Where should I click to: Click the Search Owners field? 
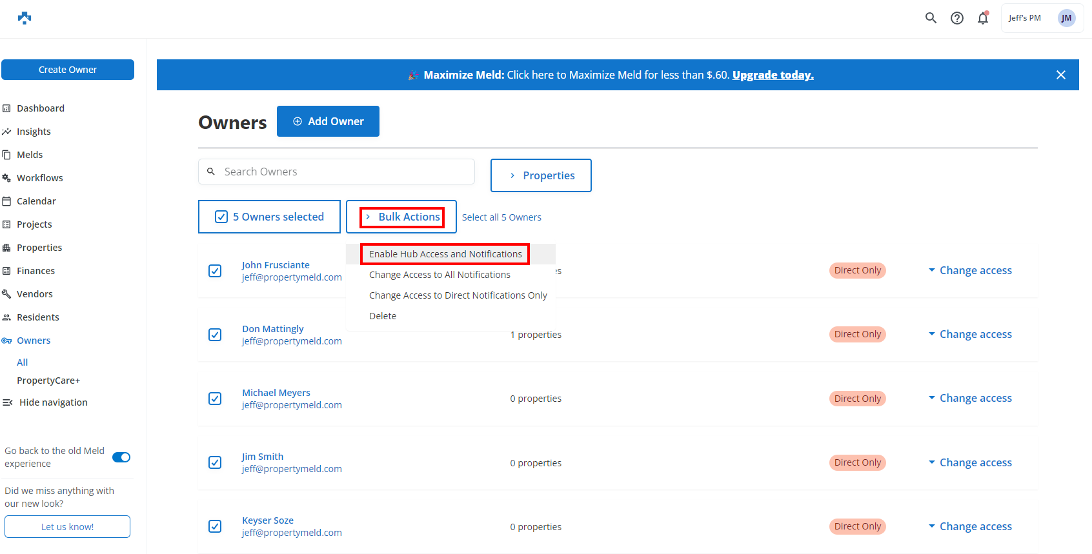tap(345, 172)
